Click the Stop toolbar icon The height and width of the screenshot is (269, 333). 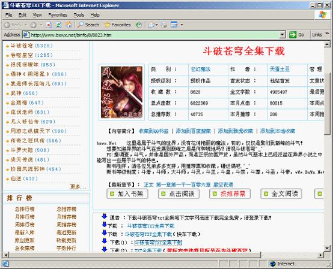(49, 25)
